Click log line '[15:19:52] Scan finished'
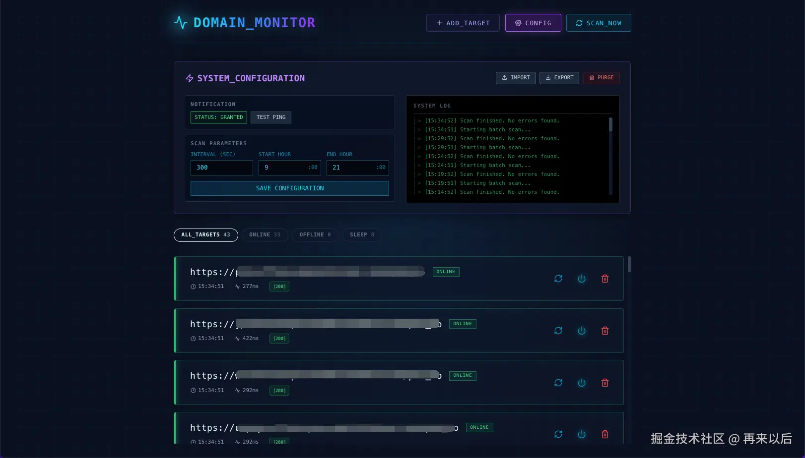The height and width of the screenshot is (458, 805). 492,174
